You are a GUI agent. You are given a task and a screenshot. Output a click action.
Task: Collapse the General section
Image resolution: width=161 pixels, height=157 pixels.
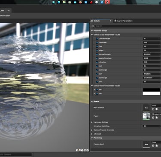pos(92,101)
